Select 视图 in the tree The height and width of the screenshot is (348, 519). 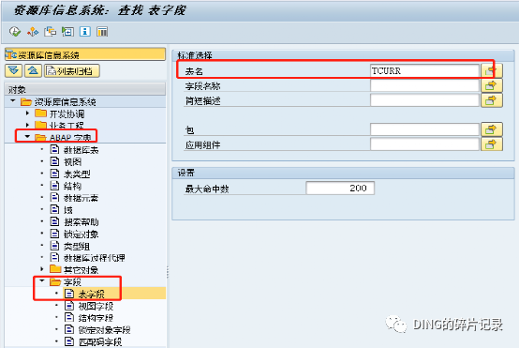click(x=72, y=162)
